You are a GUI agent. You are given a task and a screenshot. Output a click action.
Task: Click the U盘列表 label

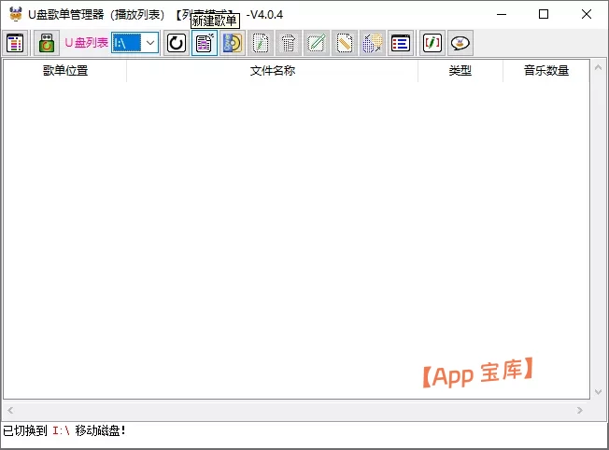coord(86,43)
